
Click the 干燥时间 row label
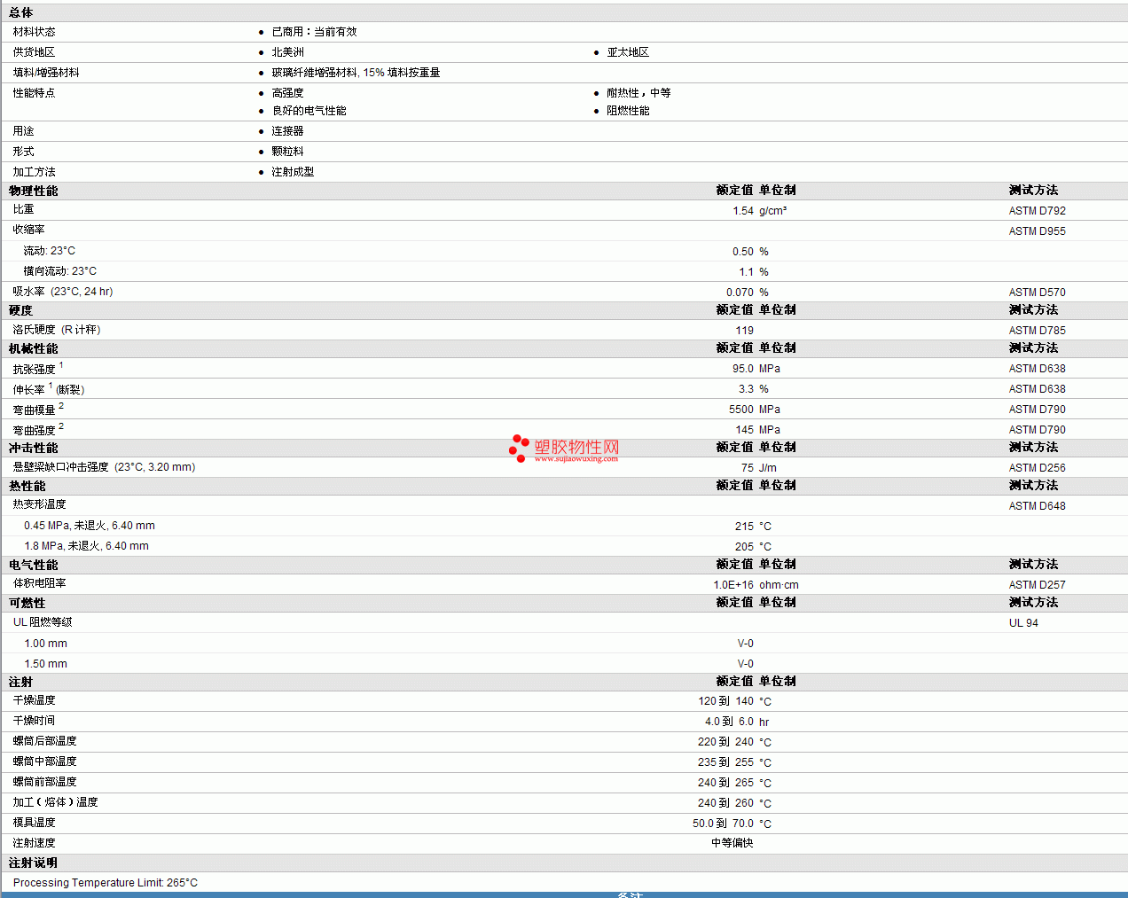pyautogui.click(x=34, y=721)
